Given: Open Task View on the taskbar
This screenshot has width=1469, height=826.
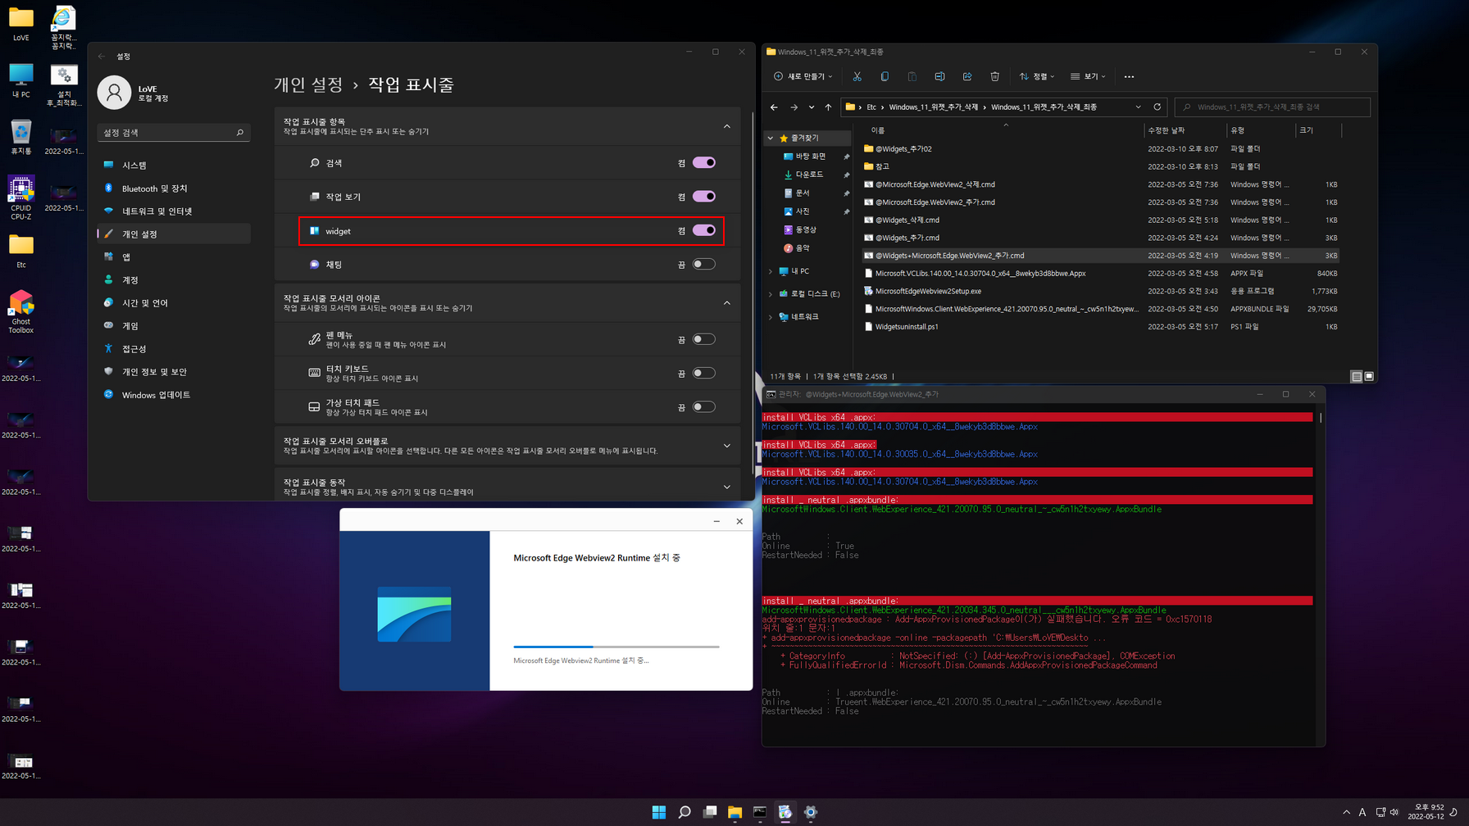Looking at the screenshot, I should 710,812.
